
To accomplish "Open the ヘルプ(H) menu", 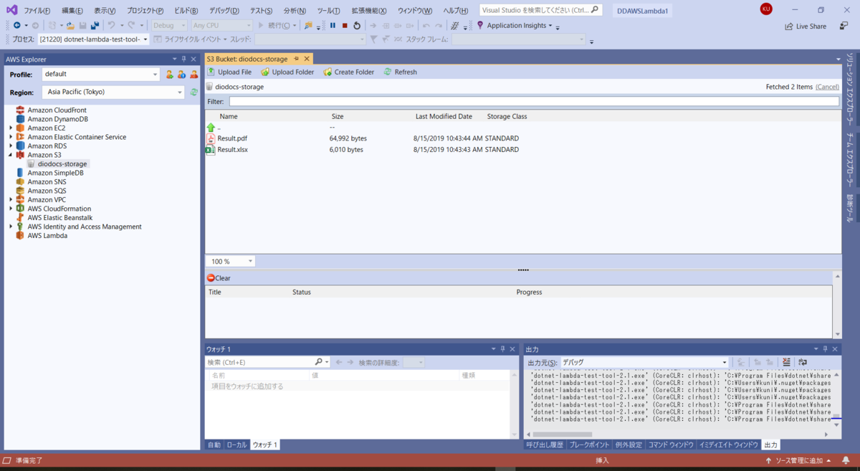I will coord(455,11).
